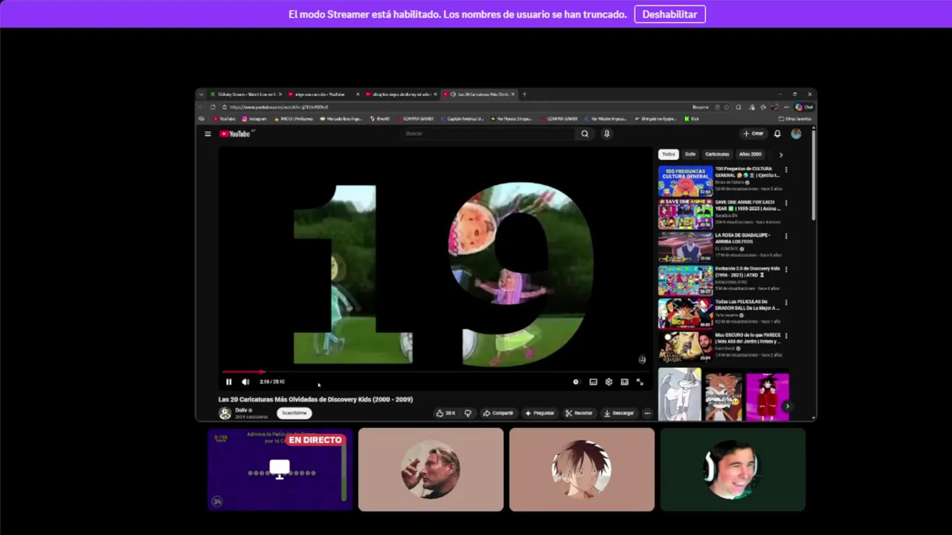Activate voice search microphone icon
Image resolution: width=952 pixels, height=535 pixels.
[x=607, y=134]
